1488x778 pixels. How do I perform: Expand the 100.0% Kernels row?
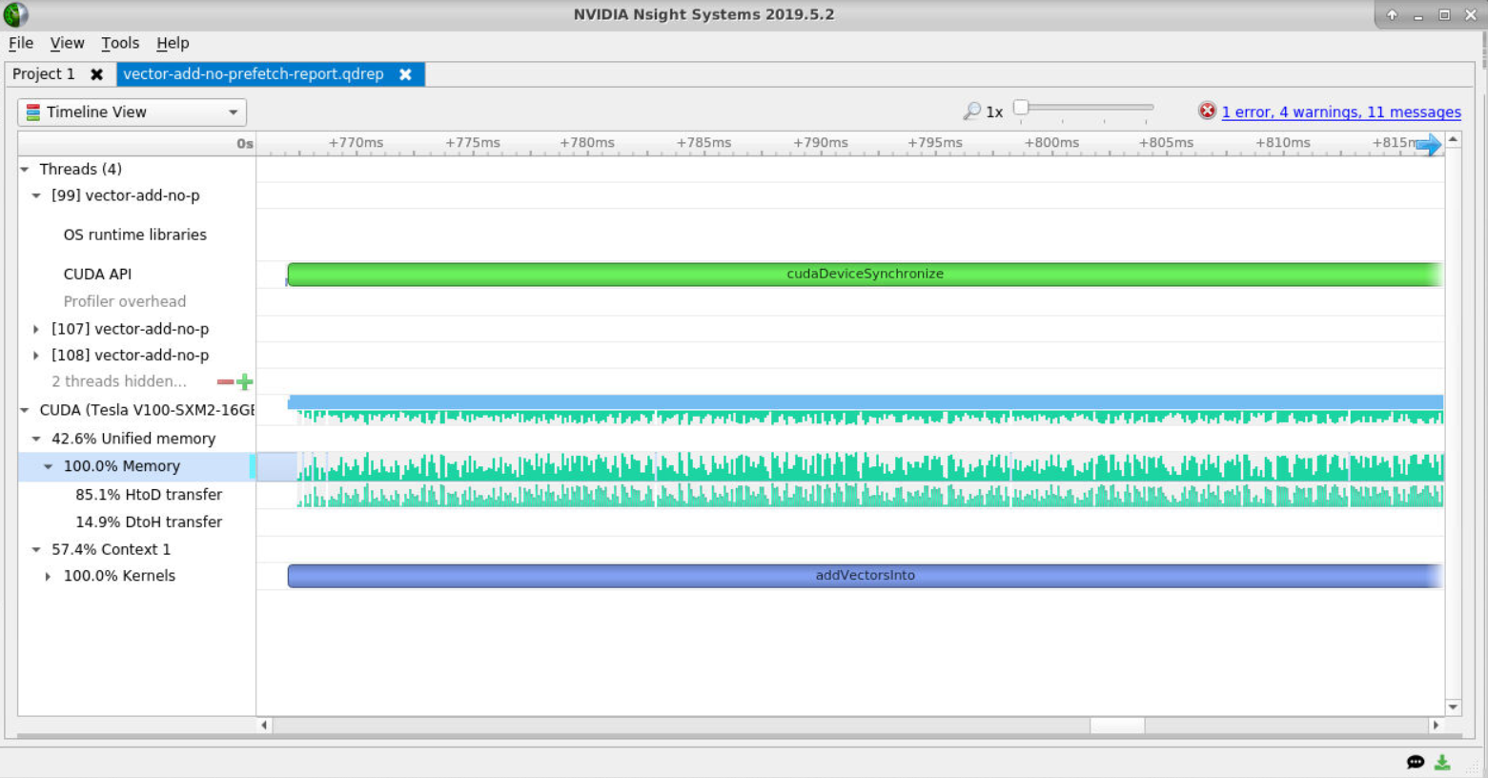[x=48, y=576]
